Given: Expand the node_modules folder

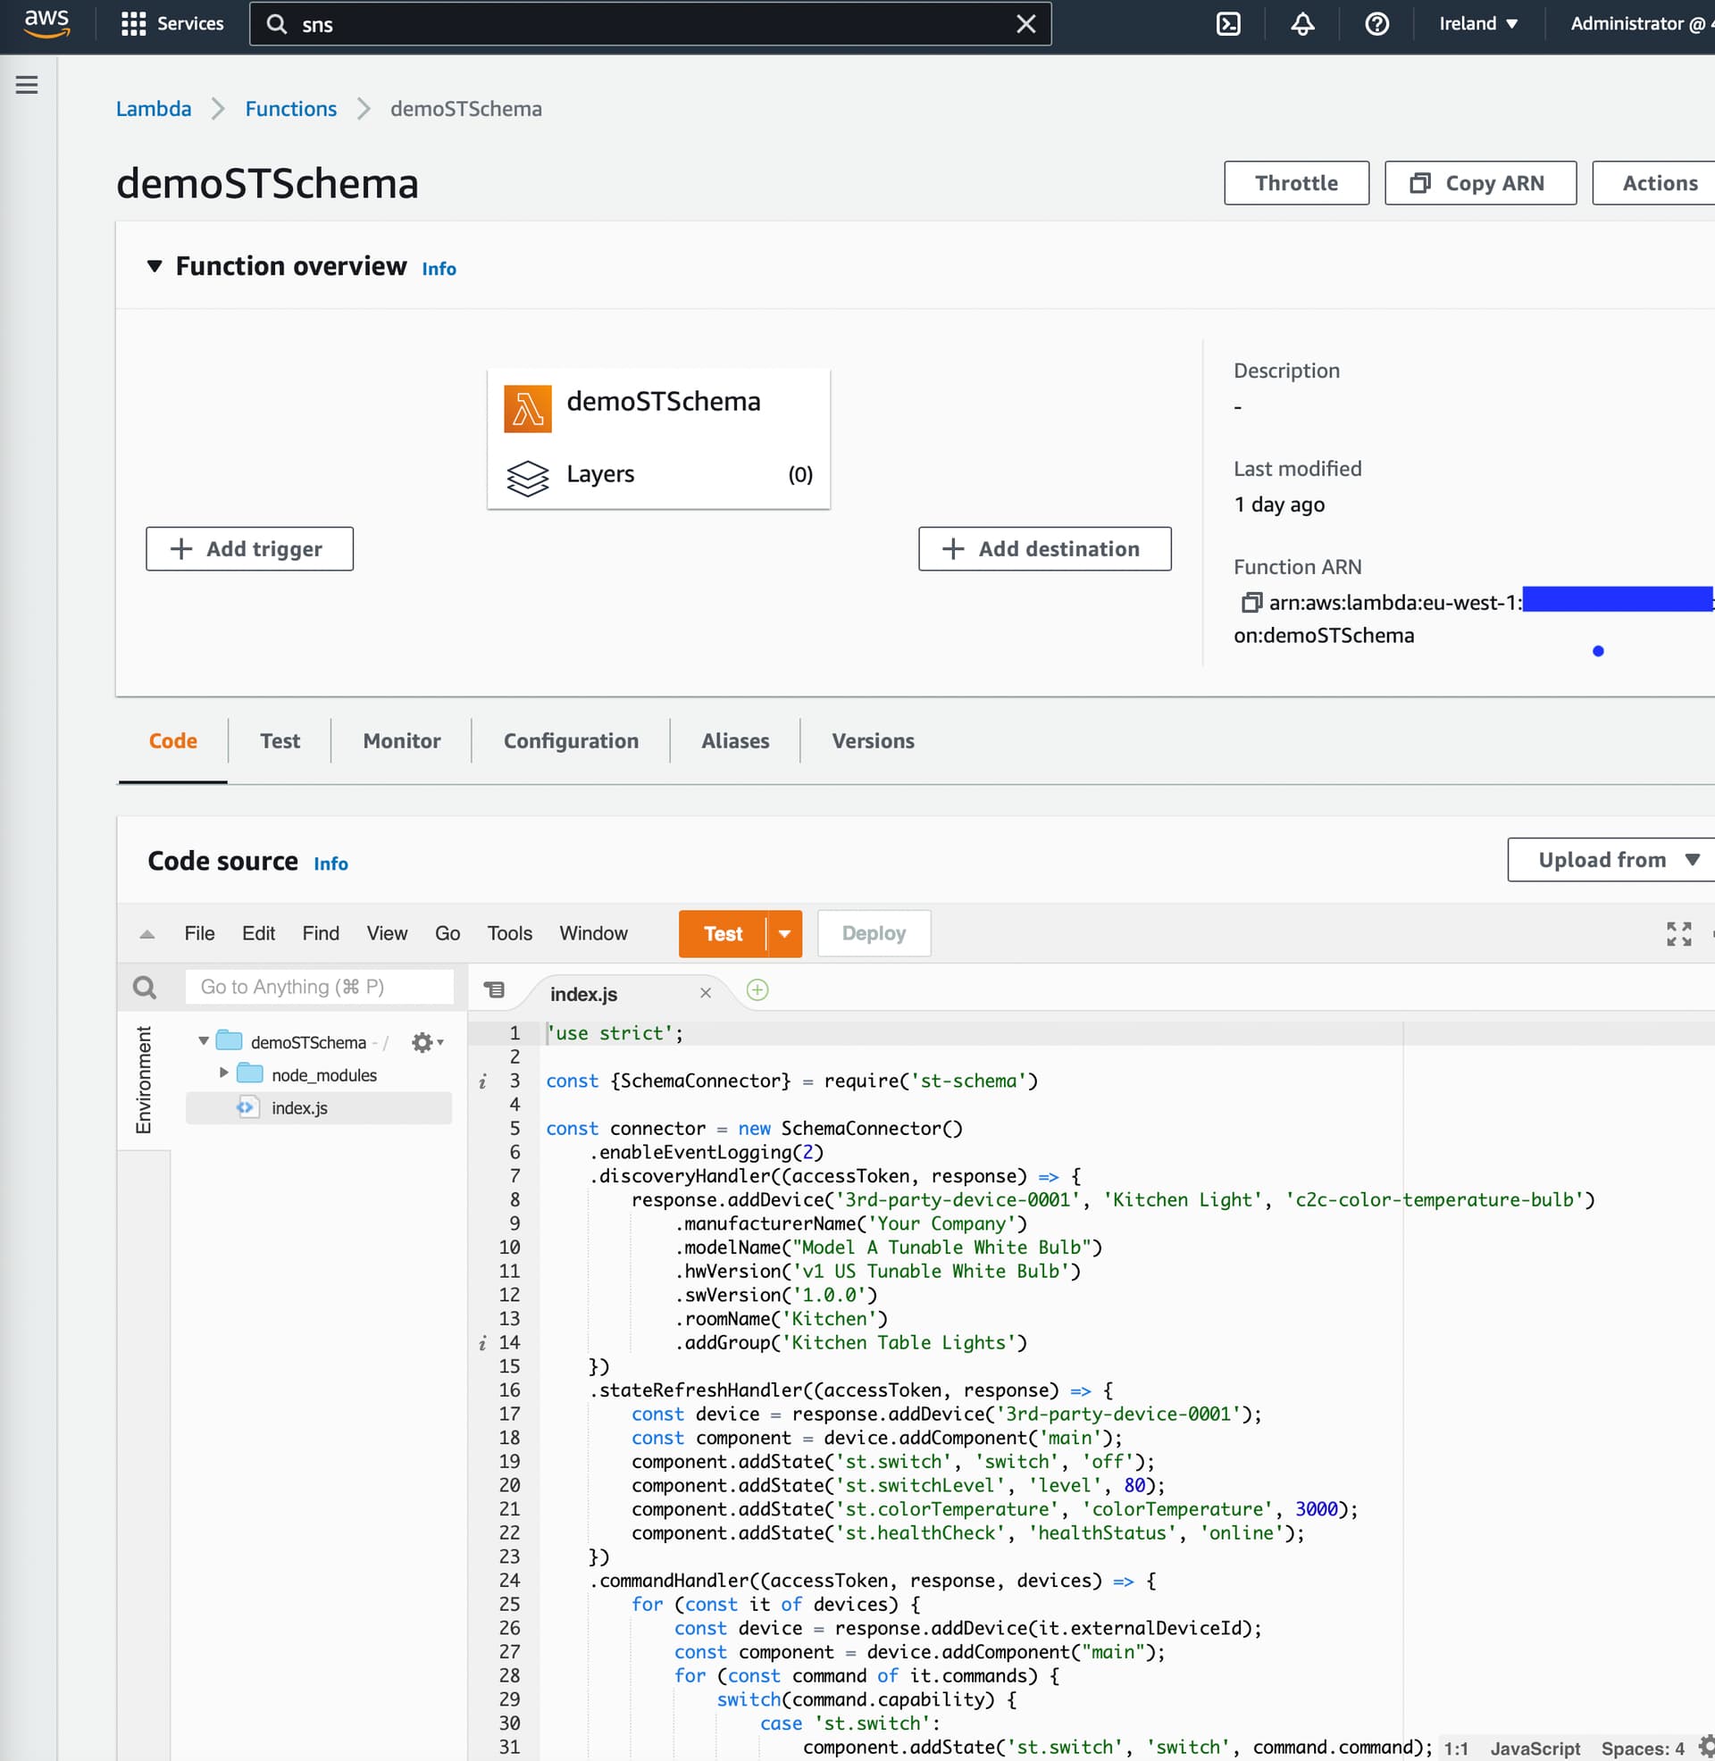Looking at the screenshot, I should 223,1073.
